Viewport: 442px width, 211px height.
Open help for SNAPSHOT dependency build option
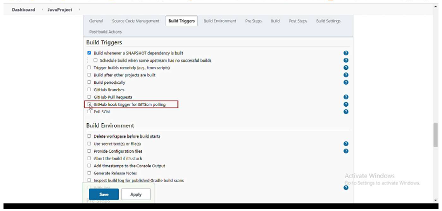[x=346, y=53]
